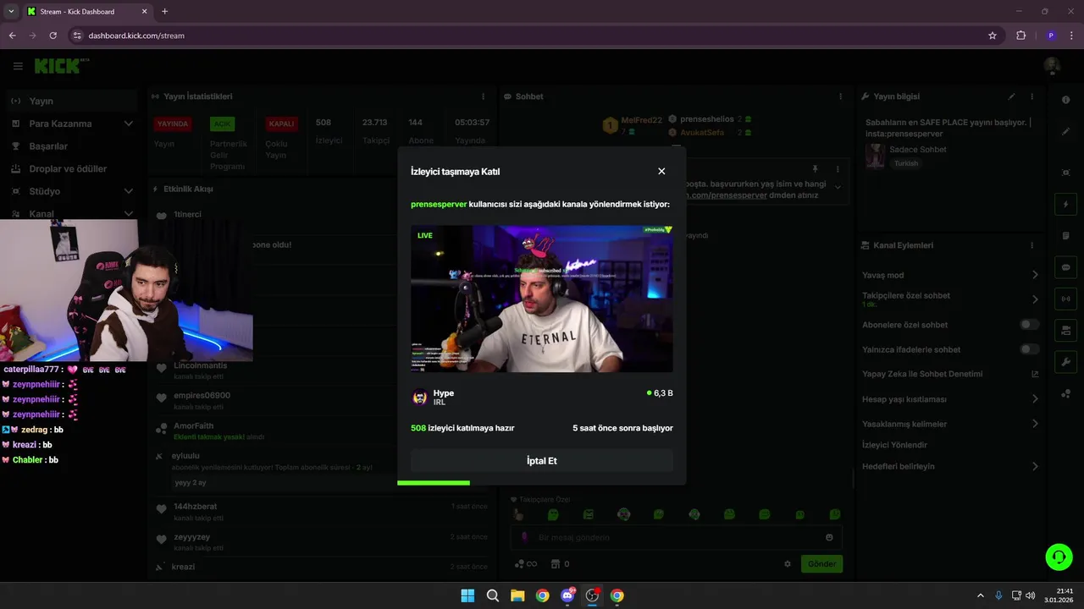Click the Hype live stream preview thumbnail
The height and width of the screenshot is (609, 1084).
[542, 299]
